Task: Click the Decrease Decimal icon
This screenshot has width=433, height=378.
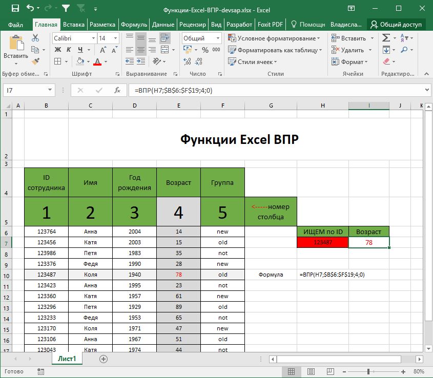Action: point(198,61)
